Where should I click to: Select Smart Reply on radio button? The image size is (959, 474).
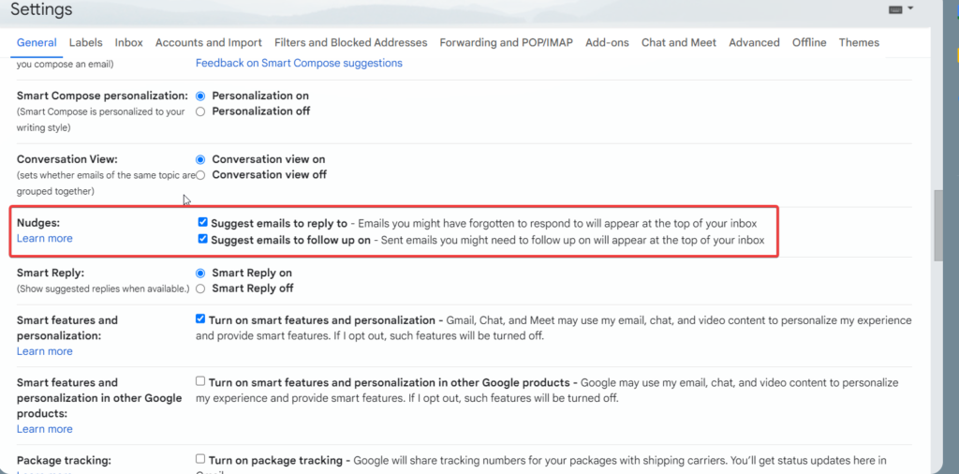(x=200, y=274)
